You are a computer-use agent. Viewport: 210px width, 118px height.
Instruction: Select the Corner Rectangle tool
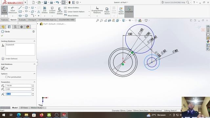(x=20, y=12)
